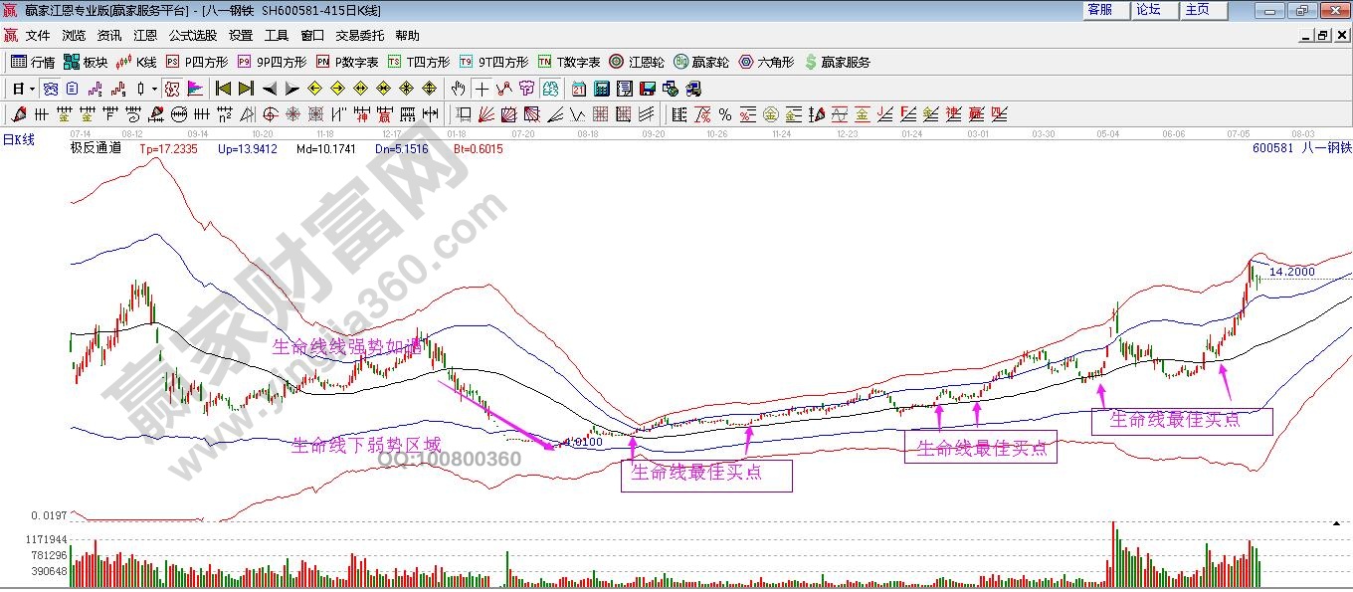Click the percent (%) drawing tool

pos(724,114)
